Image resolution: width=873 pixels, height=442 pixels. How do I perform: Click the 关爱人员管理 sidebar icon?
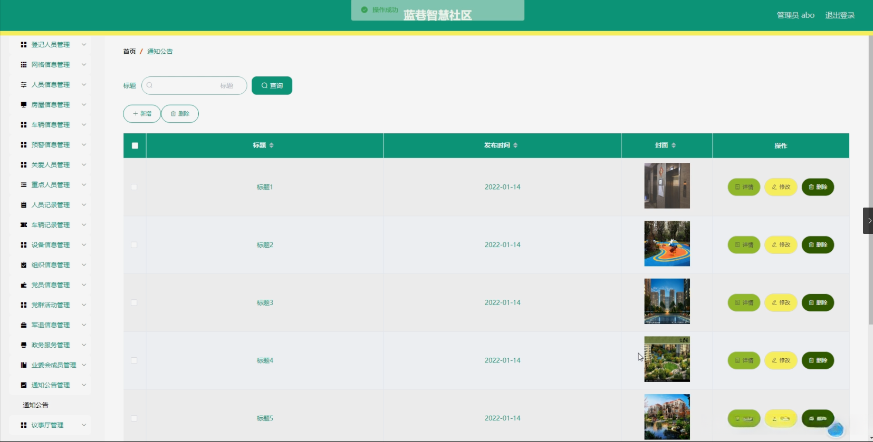point(24,165)
